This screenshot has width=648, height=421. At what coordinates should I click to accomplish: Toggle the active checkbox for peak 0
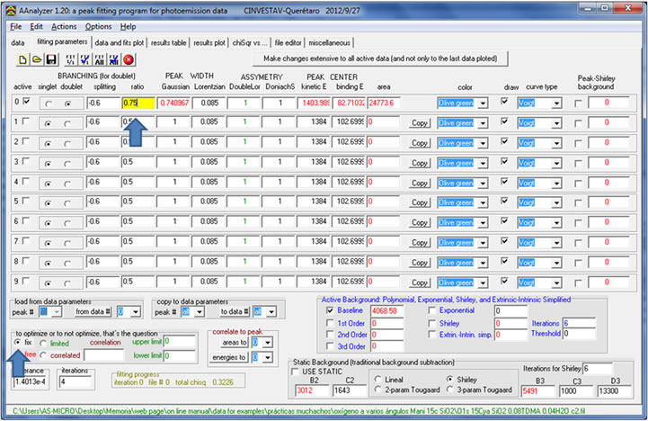coord(25,103)
